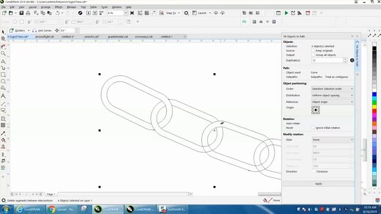The height and width of the screenshot is (214, 381).
Task: Pick the black swatch in palette
Action: click(374, 49)
